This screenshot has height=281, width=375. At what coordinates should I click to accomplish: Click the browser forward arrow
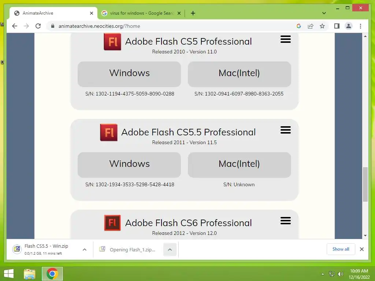tap(26, 26)
